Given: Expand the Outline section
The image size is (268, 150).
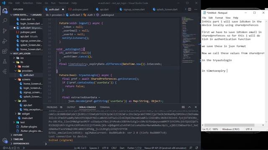Looking at the screenshot, I should tap(26, 135).
